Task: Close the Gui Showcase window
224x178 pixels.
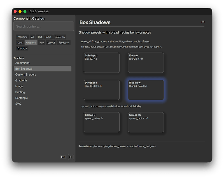Action: [15, 11]
